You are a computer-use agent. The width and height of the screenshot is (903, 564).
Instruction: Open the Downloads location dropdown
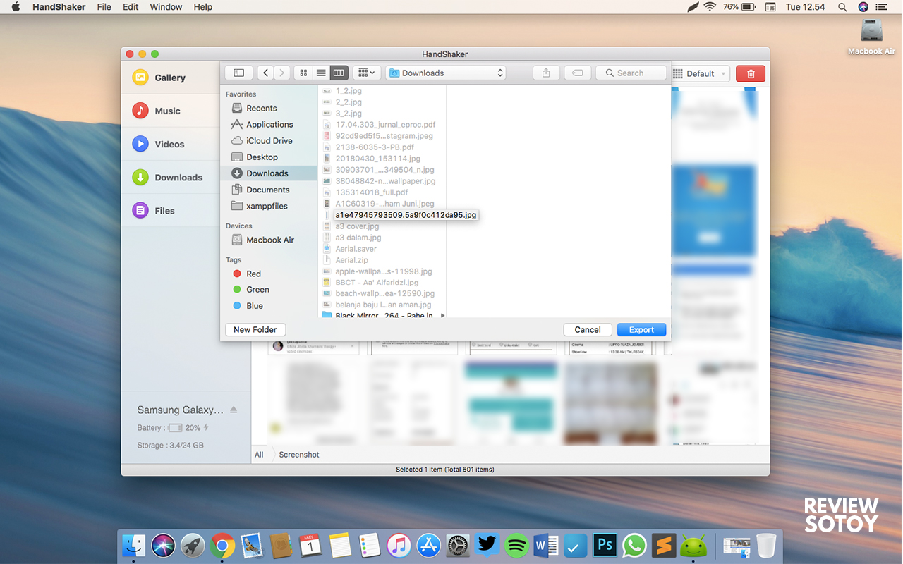446,73
